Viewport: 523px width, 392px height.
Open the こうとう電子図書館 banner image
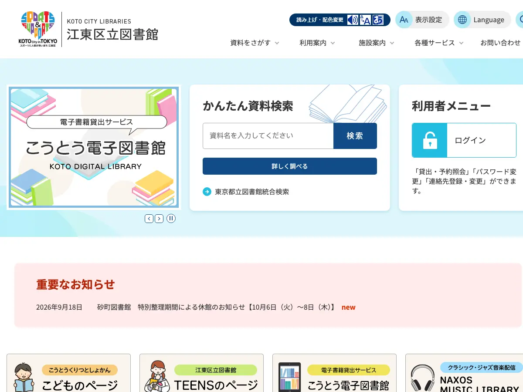tap(94, 147)
